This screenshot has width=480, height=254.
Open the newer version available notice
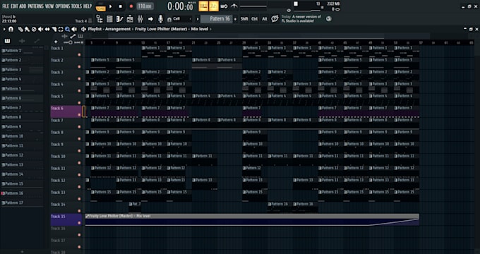click(301, 18)
